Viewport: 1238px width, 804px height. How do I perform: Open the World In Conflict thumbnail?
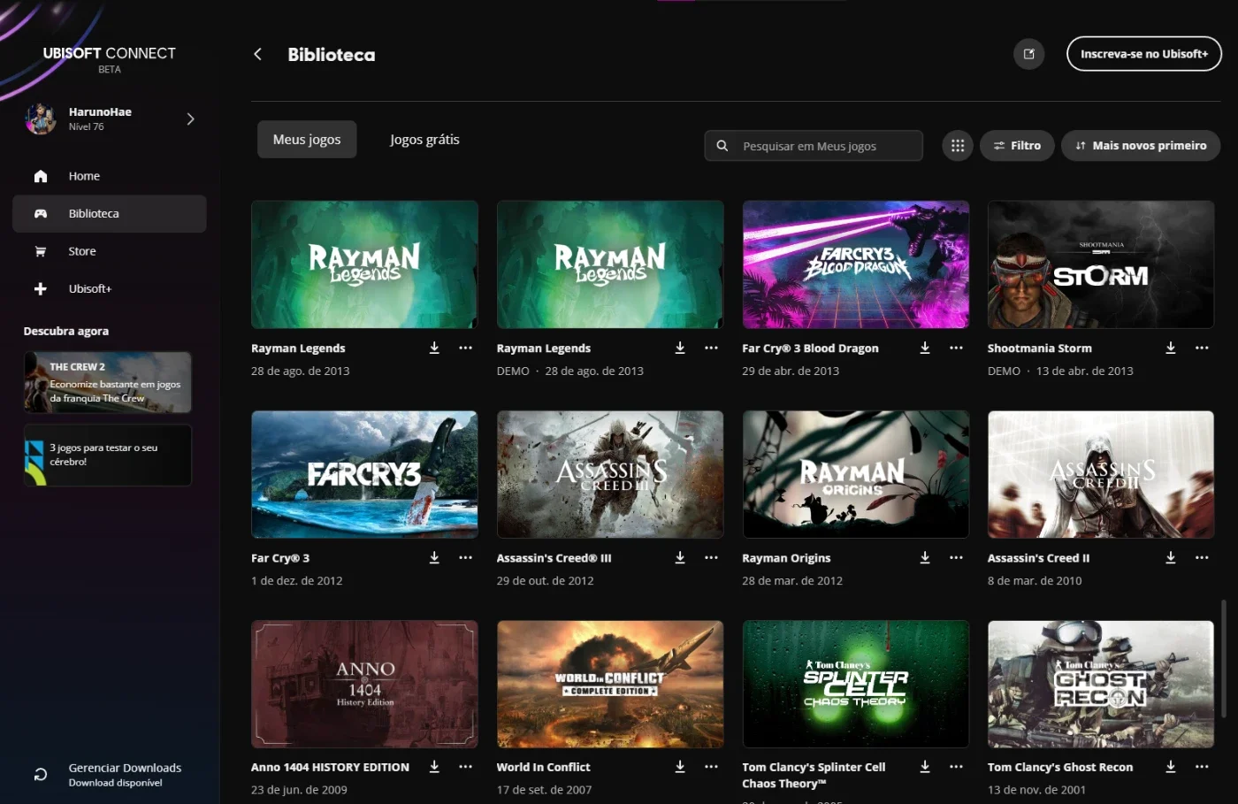(610, 684)
